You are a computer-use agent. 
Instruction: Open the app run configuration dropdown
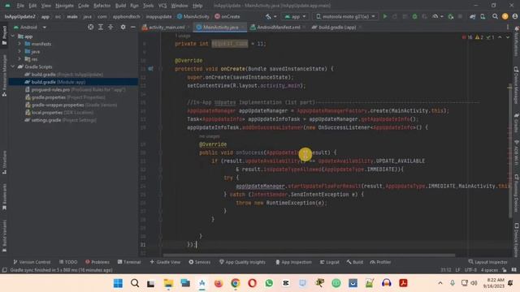pyautogui.click(x=295, y=16)
